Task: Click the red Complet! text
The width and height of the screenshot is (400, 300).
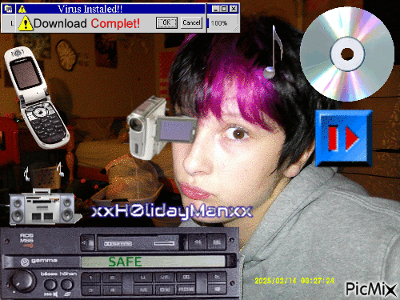Action: click(x=115, y=23)
